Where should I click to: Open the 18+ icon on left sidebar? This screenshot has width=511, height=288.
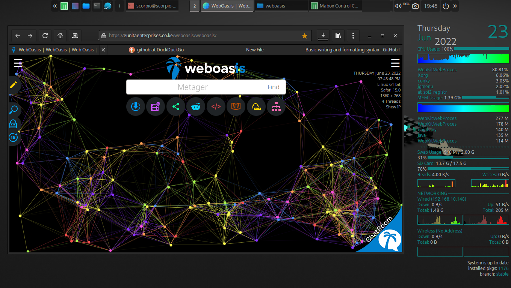coord(14,137)
